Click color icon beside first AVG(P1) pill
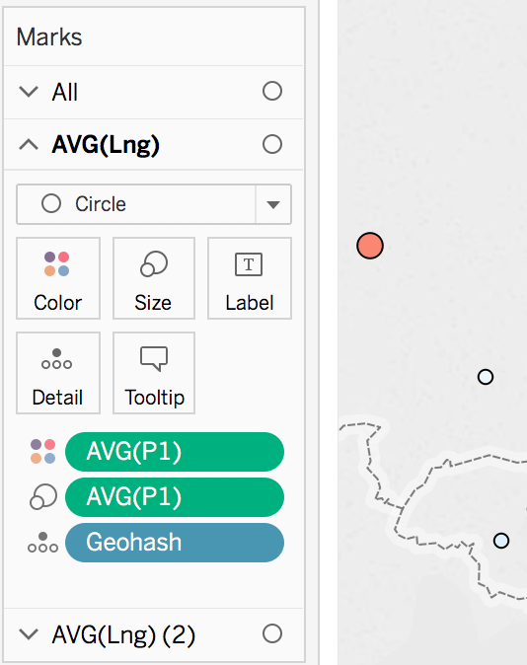 click(x=42, y=451)
